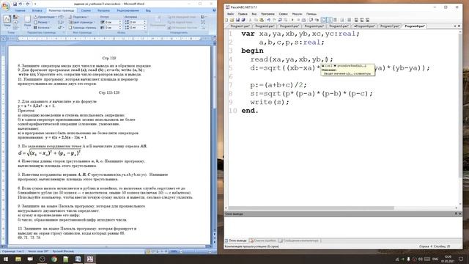
Task: Switch to the Program7.pas tab
Action: (390, 26)
